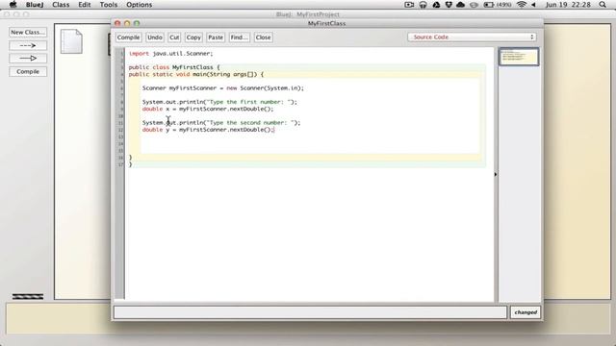Image resolution: width=616 pixels, height=346 pixels.
Task: Click the Dropbox menu bar icon
Action: [449, 5]
